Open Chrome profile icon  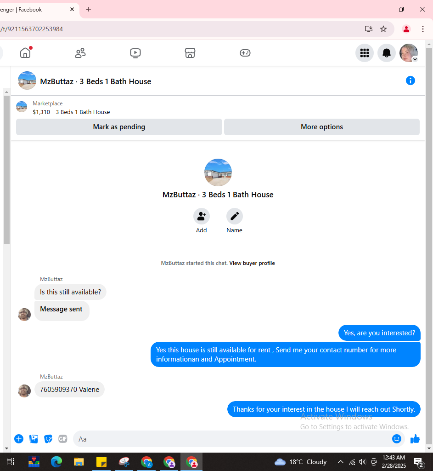pyautogui.click(x=406, y=29)
